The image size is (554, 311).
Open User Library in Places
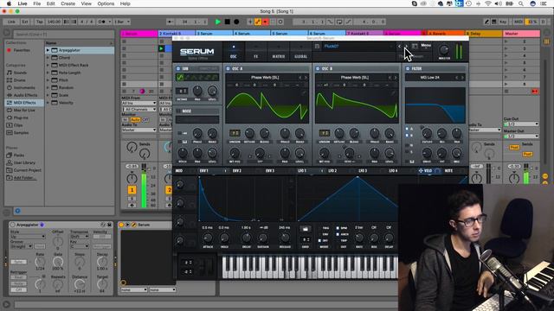point(24,162)
